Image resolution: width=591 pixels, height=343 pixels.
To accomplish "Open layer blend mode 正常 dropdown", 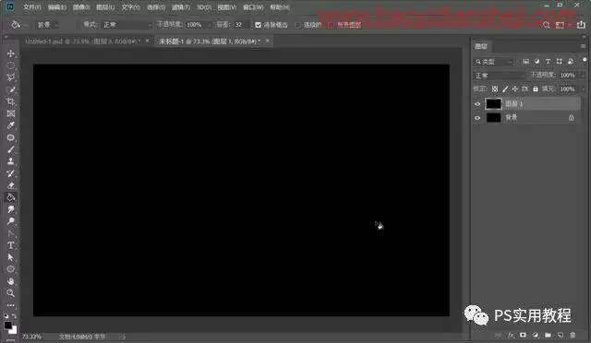I will point(499,76).
